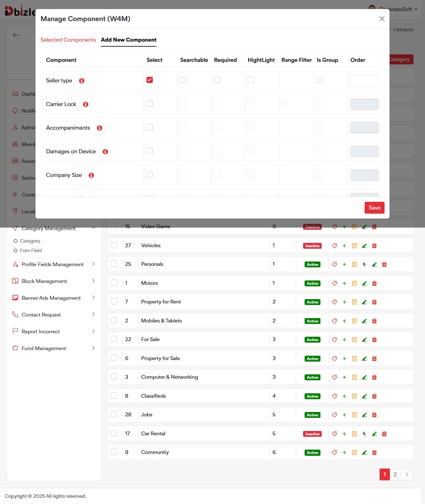Open the Add New Component tab

tap(128, 40)
